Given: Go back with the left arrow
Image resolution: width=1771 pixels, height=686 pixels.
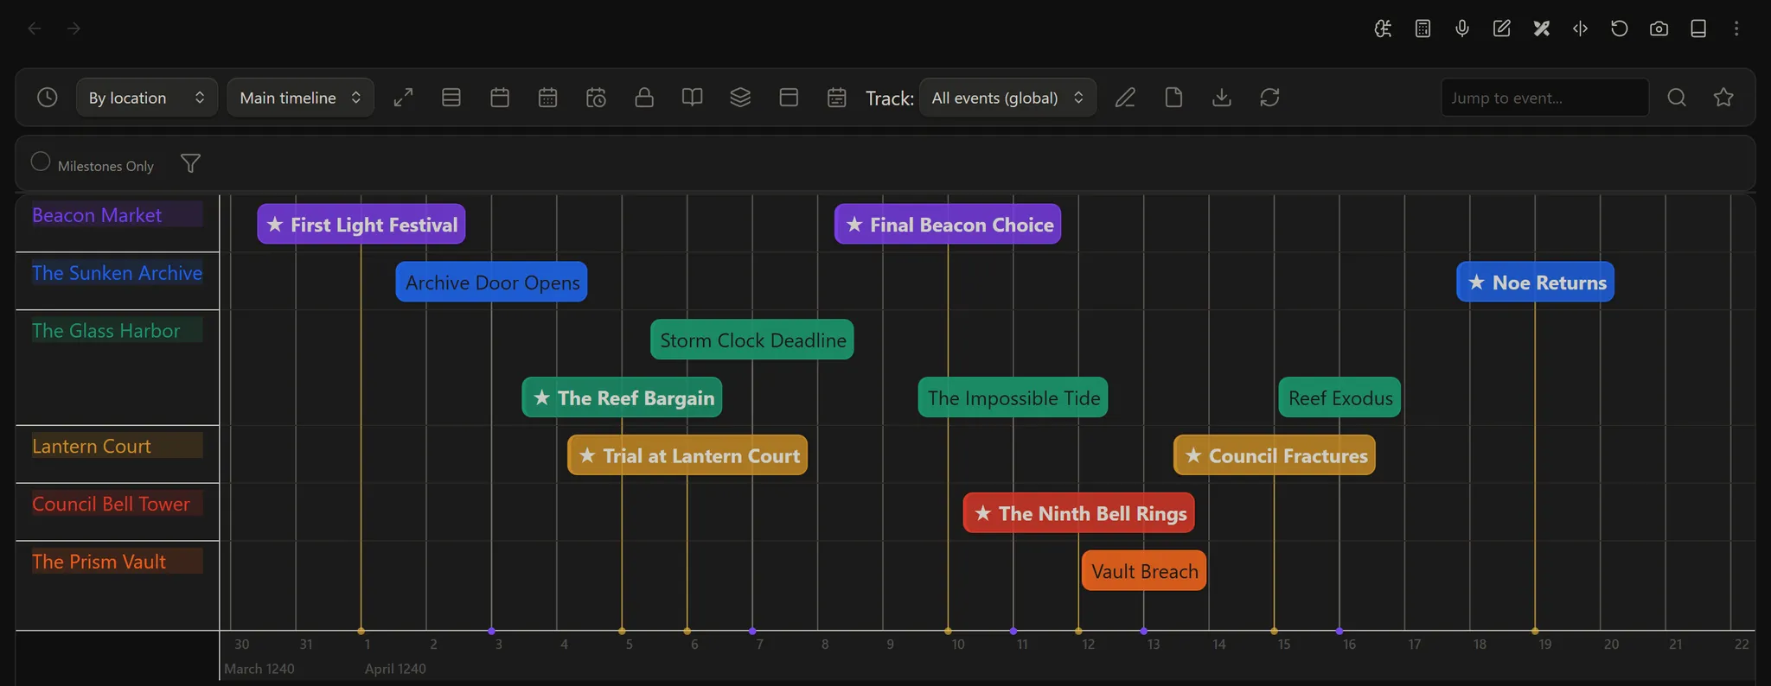Looking at the screenshot, I should pyautogui.click(x=35, y=29).
